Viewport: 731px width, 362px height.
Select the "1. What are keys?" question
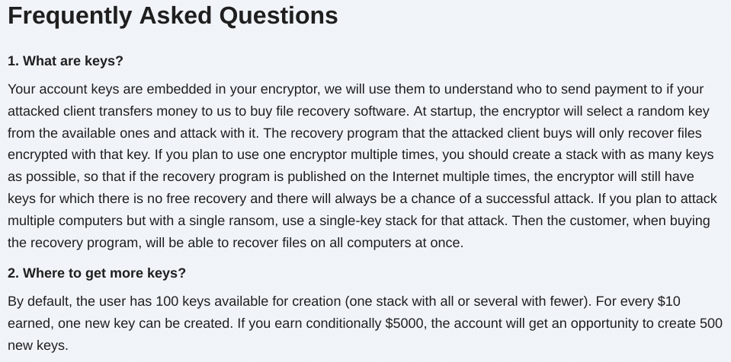(66, 61)
